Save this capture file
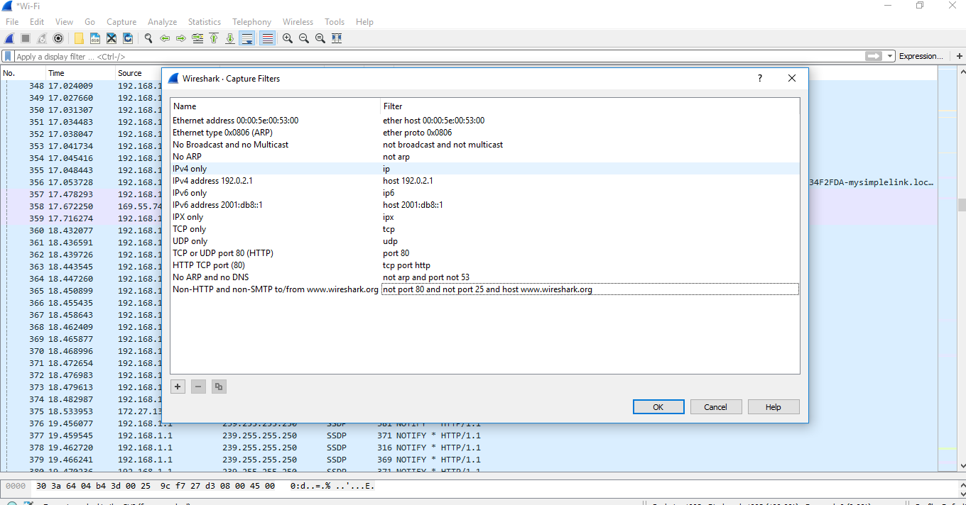This screenshot has height=505, width=966. (x=95, y=38)
